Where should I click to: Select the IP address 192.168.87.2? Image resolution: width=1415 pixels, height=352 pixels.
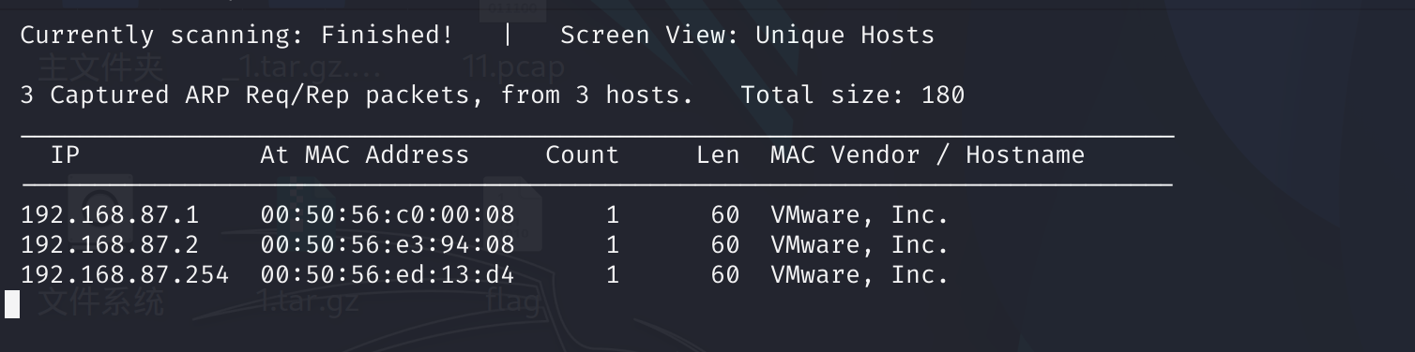(110, 245)
